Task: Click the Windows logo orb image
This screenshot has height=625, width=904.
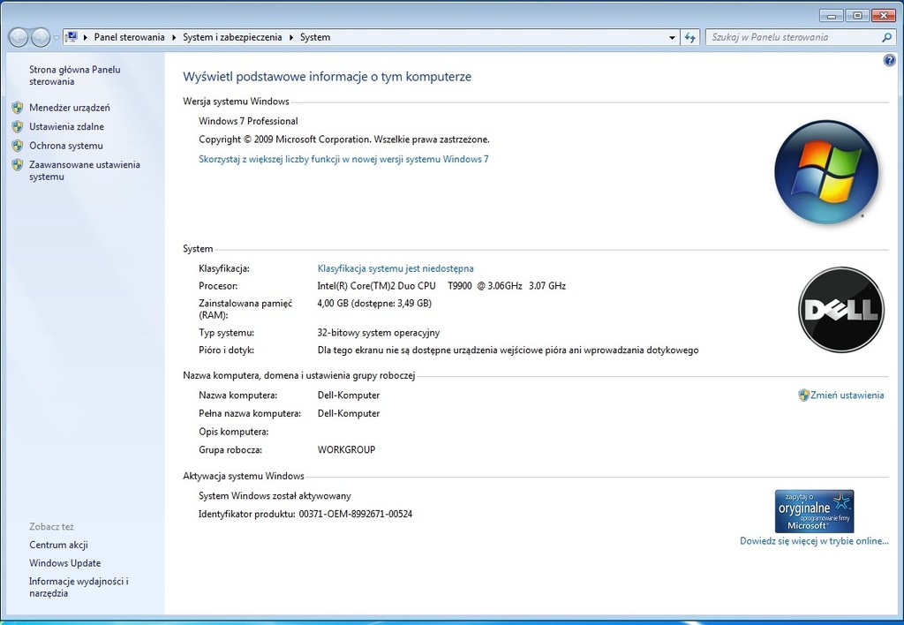Action: coord(826,172)
